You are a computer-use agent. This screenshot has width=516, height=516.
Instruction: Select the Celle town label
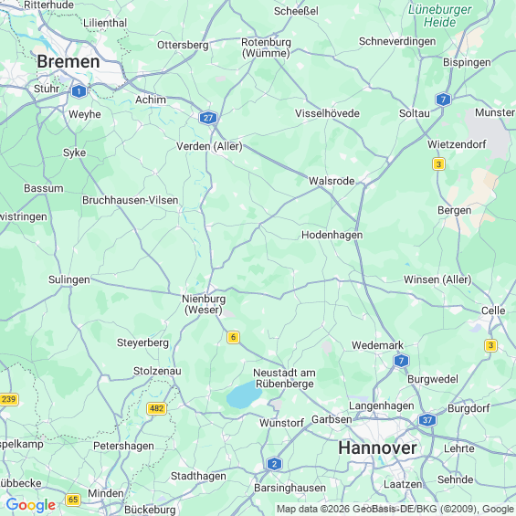(x=493, y=311)
